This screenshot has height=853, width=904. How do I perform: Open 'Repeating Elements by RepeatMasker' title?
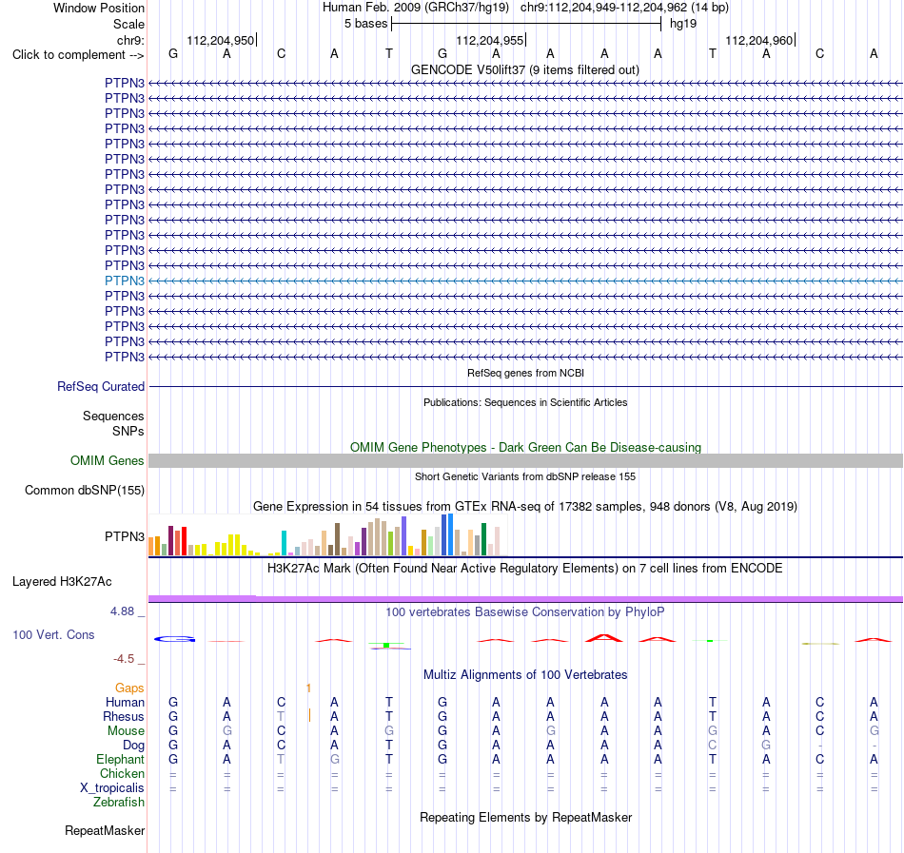point(525,817)
